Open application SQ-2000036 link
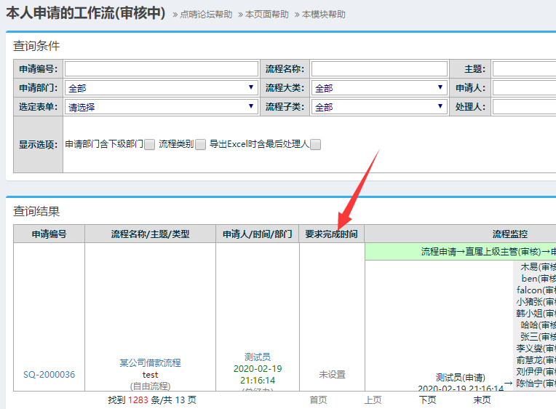The height and width of the screenshot is (409, 556). pos(49,375)
